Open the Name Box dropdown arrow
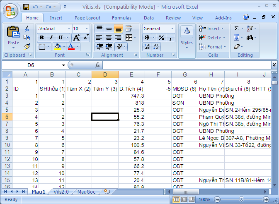Screen dimensions: 279x204 pos(63,65)
